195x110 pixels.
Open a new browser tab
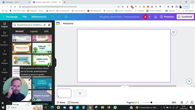tap(64, 2)
